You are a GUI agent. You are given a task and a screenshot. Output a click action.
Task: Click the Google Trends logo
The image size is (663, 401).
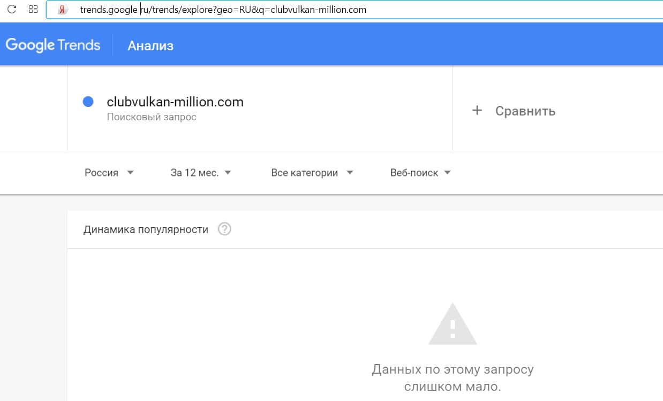53,45
